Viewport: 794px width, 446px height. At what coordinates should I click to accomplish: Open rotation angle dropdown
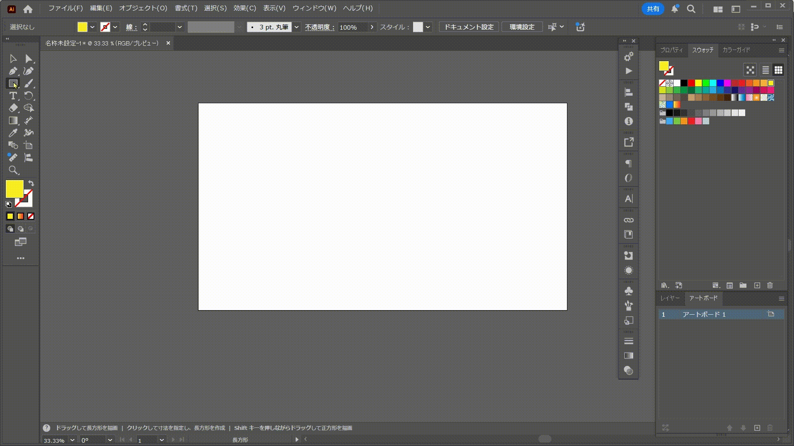point(110,440)
